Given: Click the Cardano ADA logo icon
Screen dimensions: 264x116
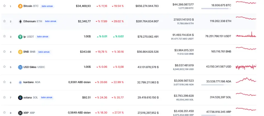Looking at the screenshot, I should coord(20,82).
